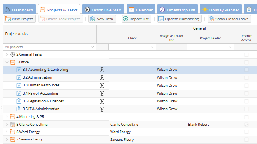Start timer for 3.6 IT & Administration
This screenshot has width=257, height=144.
102,109
